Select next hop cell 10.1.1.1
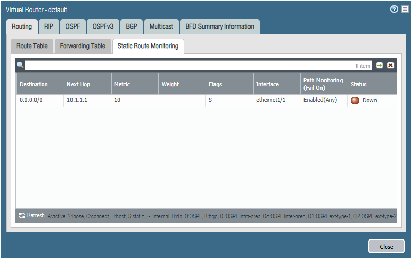This screenshot has width=411, height=258. point(77,100)
